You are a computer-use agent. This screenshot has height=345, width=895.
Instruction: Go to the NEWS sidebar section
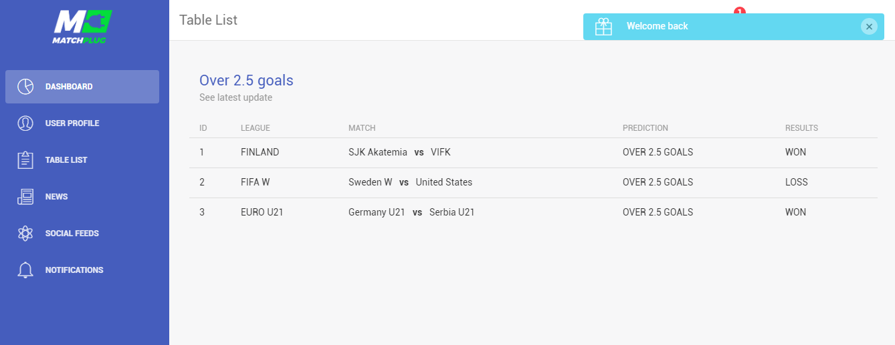(82, 197)
